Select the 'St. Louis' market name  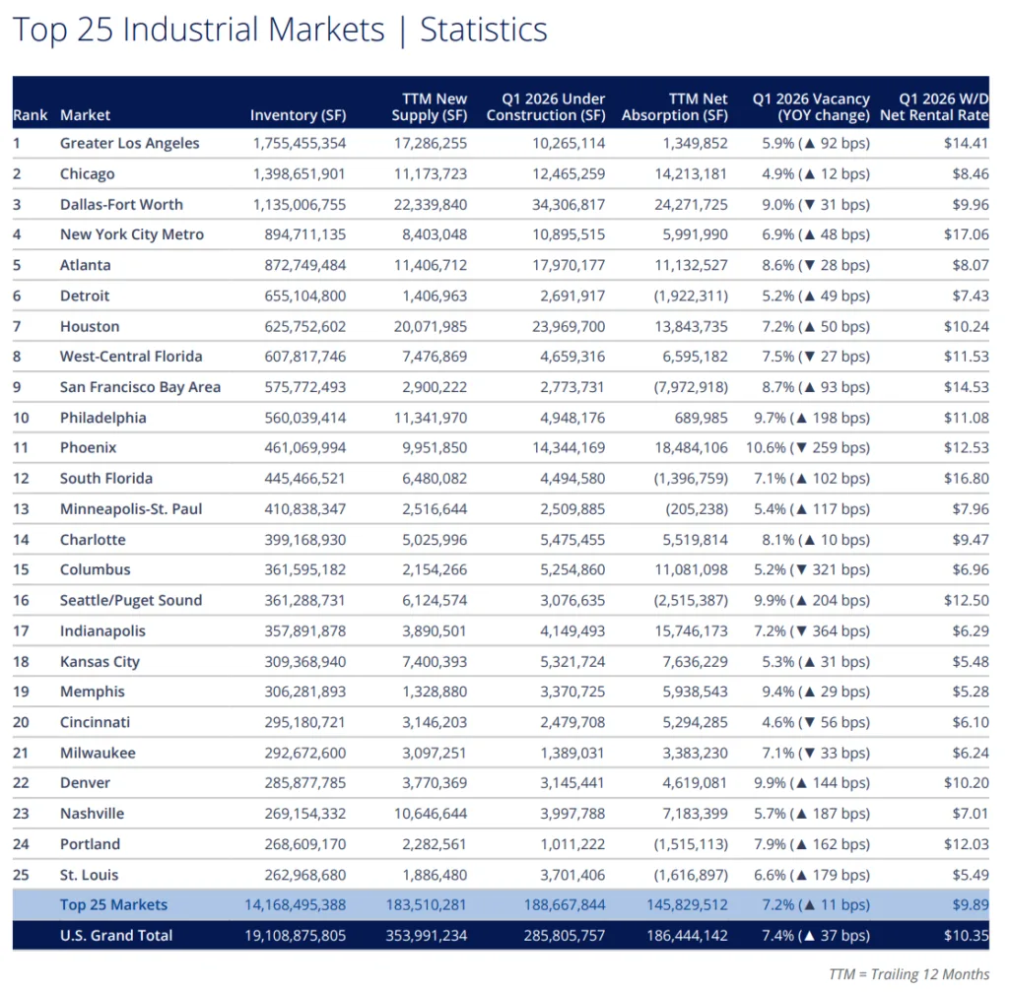89,875
